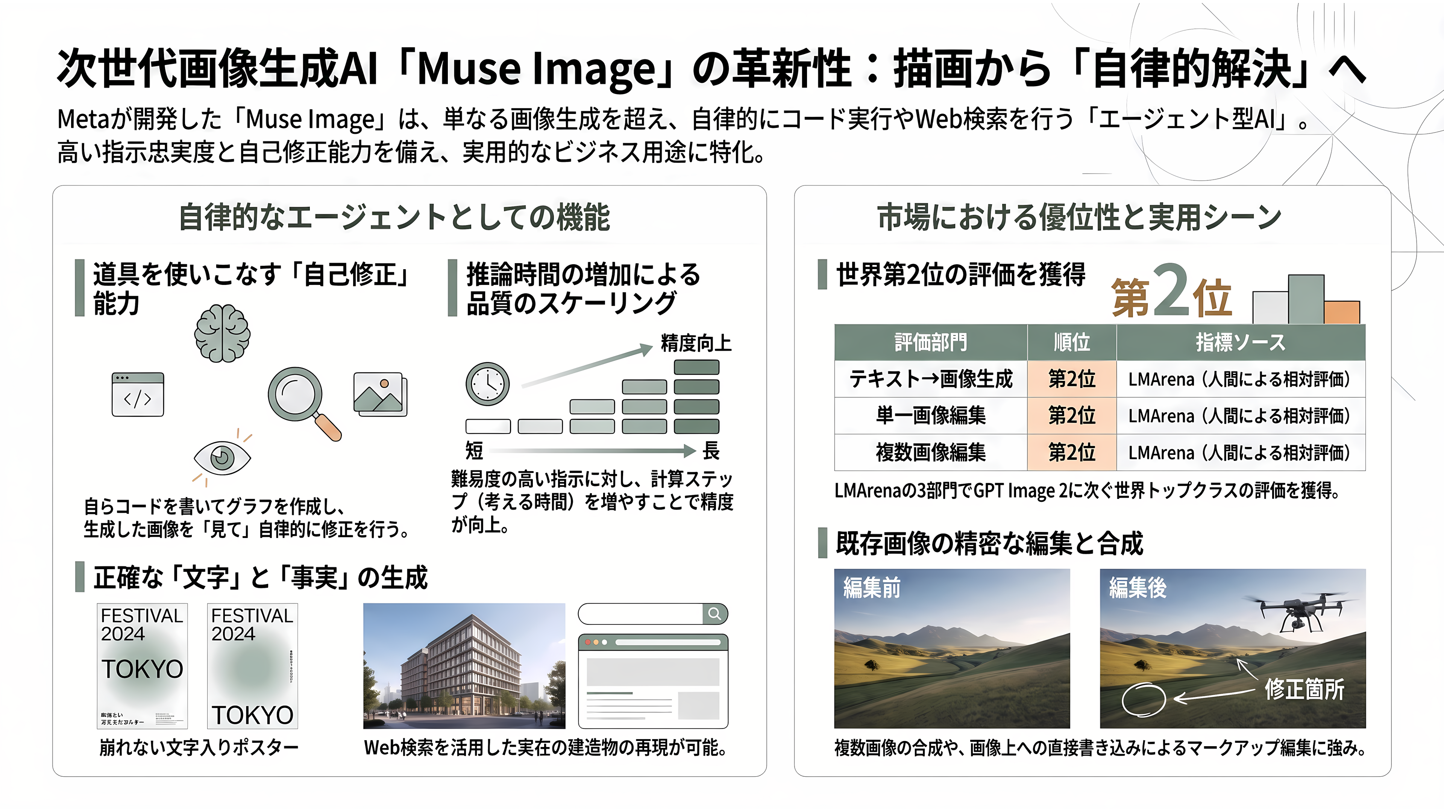The height and width of the screenshot is (812, 1444).
Task: Click LMArena source in 単一画像編集 row
Action: [x=1241, y=416]
